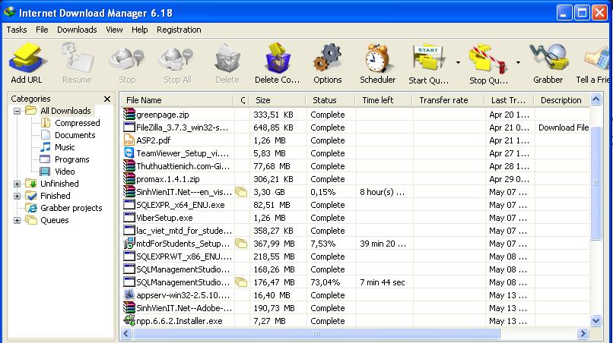Click the Programs category icon
This screenshot has width=613, height=343.
pyautogui.click(x=46, y=159)
